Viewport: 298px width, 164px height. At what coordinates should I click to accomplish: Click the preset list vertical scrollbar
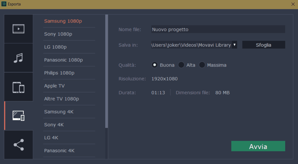tap(106, 71)
